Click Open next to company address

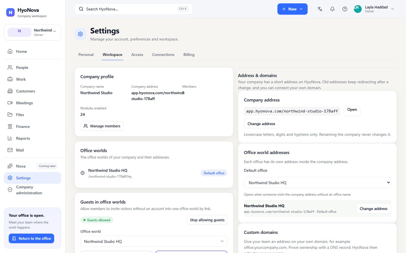coord(352,111)
